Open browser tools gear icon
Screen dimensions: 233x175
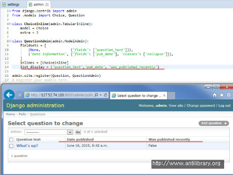click(229, 95)
